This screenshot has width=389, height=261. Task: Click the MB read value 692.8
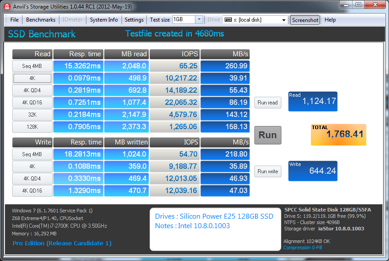click(127, 90)
